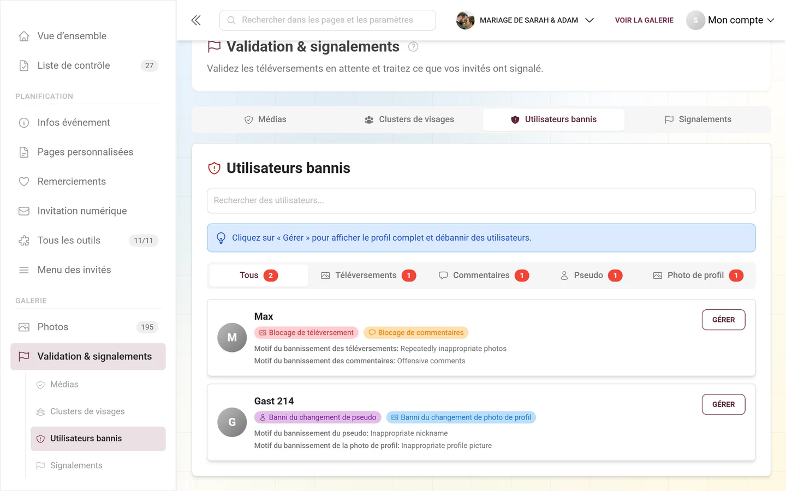The image size is (786, 491).
Task: Open Voir la galerie link
Action: (x=644, y=20)
